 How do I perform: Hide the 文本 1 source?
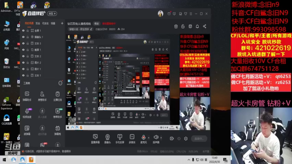click(23, 75)
